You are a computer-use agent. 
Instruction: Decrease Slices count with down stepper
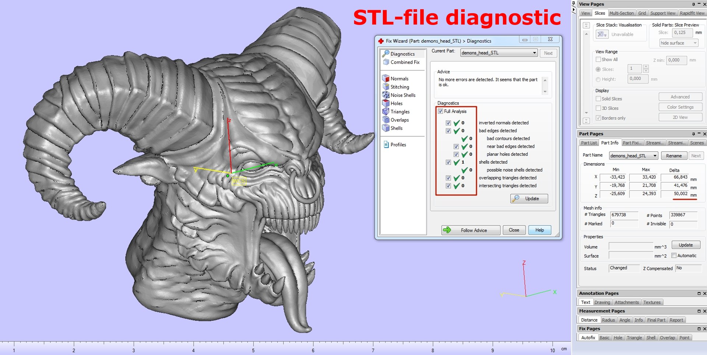click(646, 71)
